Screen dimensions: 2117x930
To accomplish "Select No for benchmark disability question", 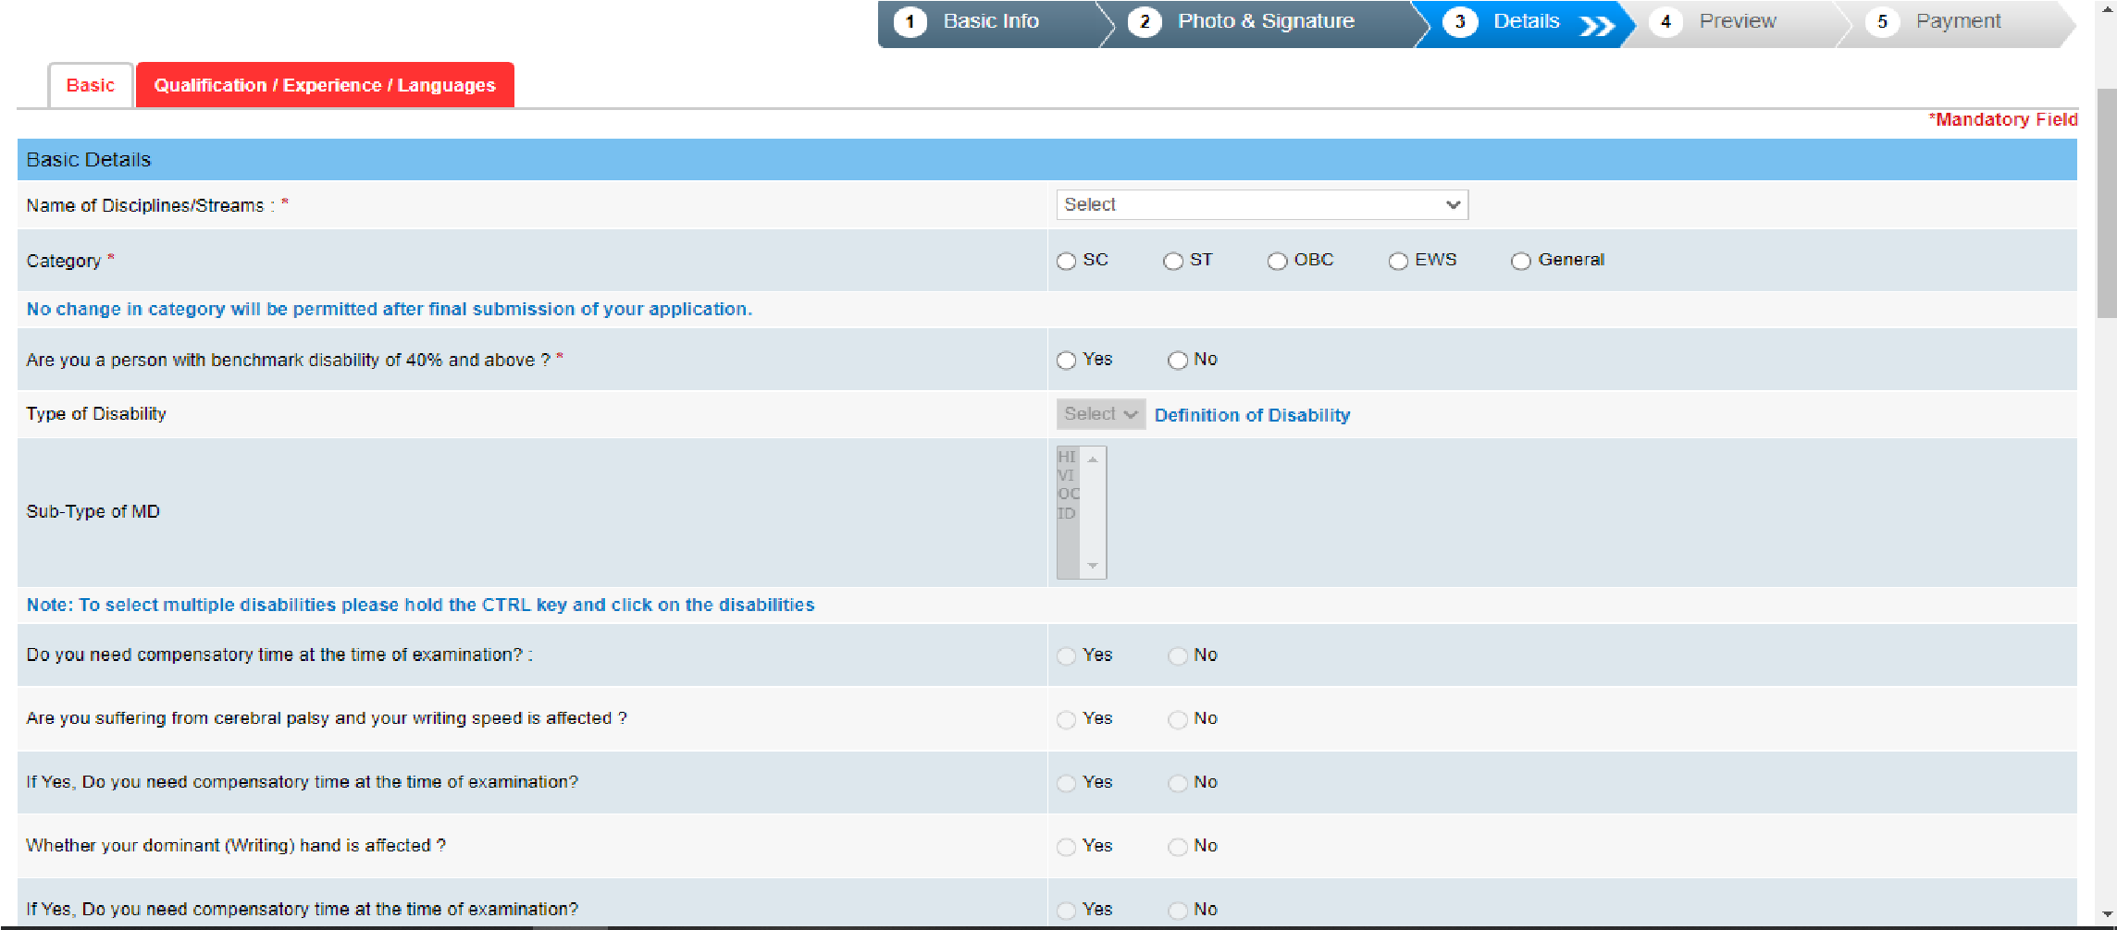I will point(1178,361).
